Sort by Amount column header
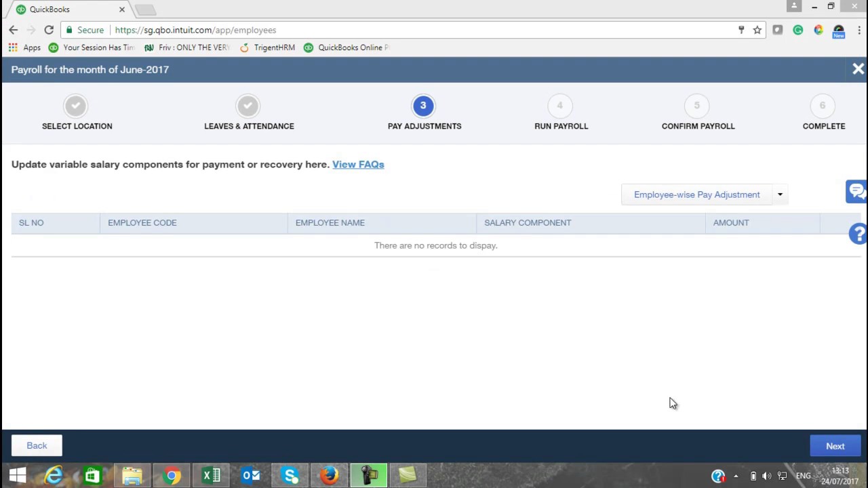This screenshot has height=488, width=868. click(763, 222)
